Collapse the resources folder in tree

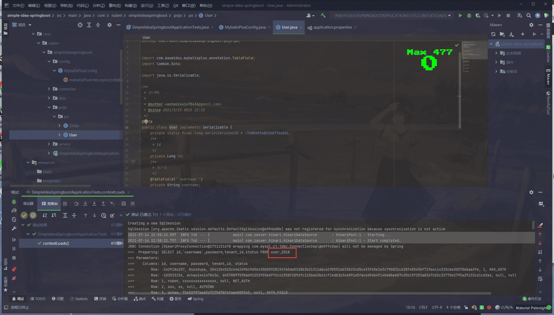point(28,163)
